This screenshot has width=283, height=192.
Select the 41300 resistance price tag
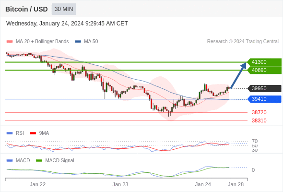pos(264,62)
